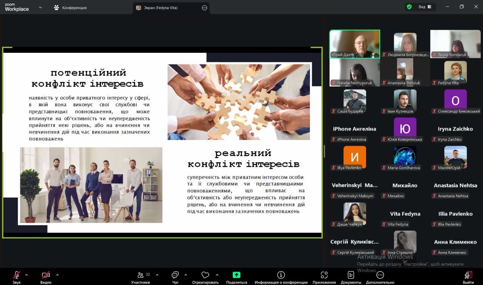The height and width of the screenshot is (285, 483).
Task: Open the Zoom Workplace dropdown chevron
Action: [40, 7]
